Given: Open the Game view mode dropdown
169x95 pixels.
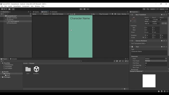Looking at the screenshot, I should (37, 14).
